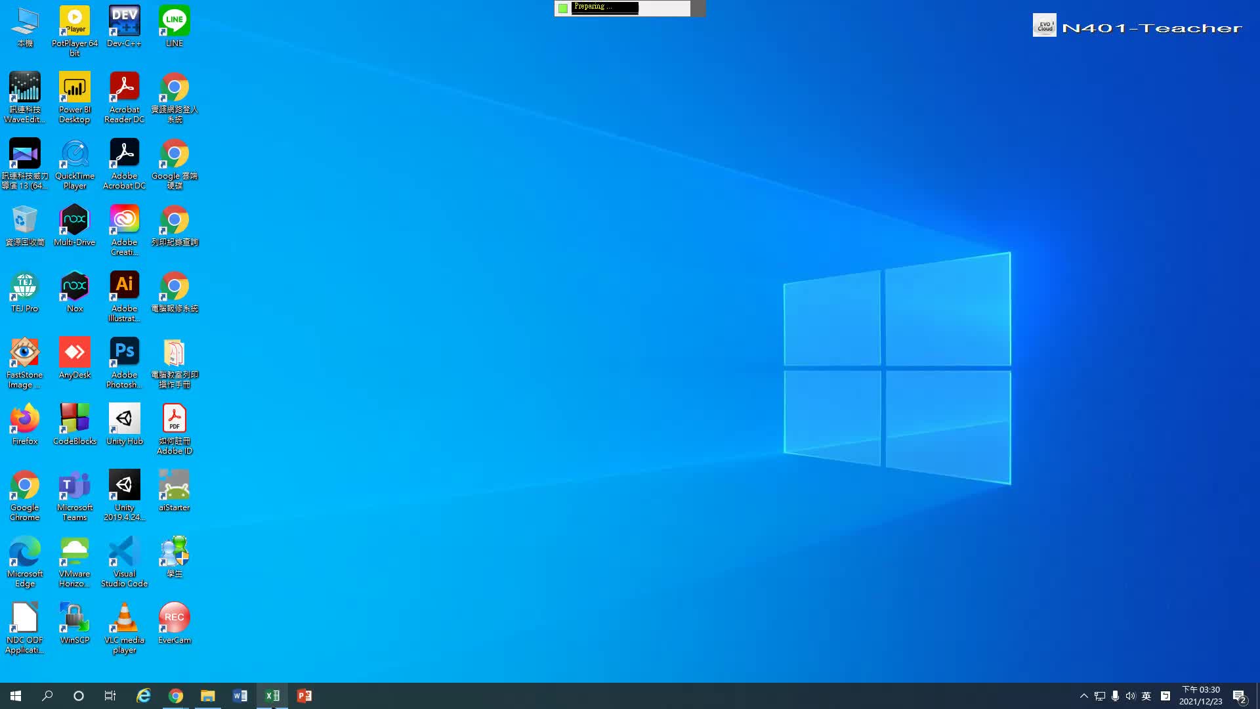Screen dimensions: 1260x709
Task: Open the AnyDesk shortcut
Action: point(74,358)
